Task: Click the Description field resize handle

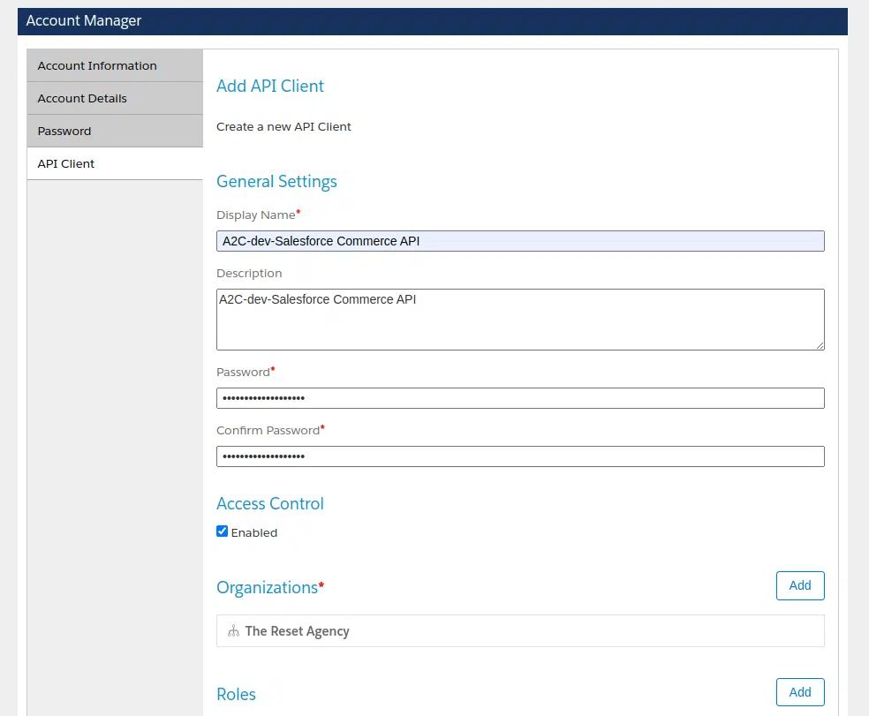Action: [820, 346]
